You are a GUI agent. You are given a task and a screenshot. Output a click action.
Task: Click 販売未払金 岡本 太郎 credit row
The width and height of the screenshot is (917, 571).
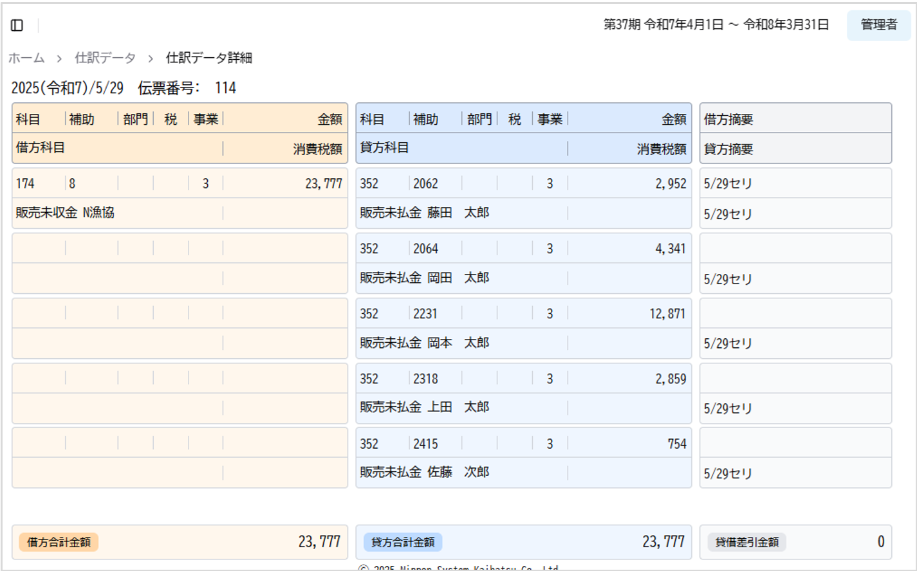pos(424,343)
